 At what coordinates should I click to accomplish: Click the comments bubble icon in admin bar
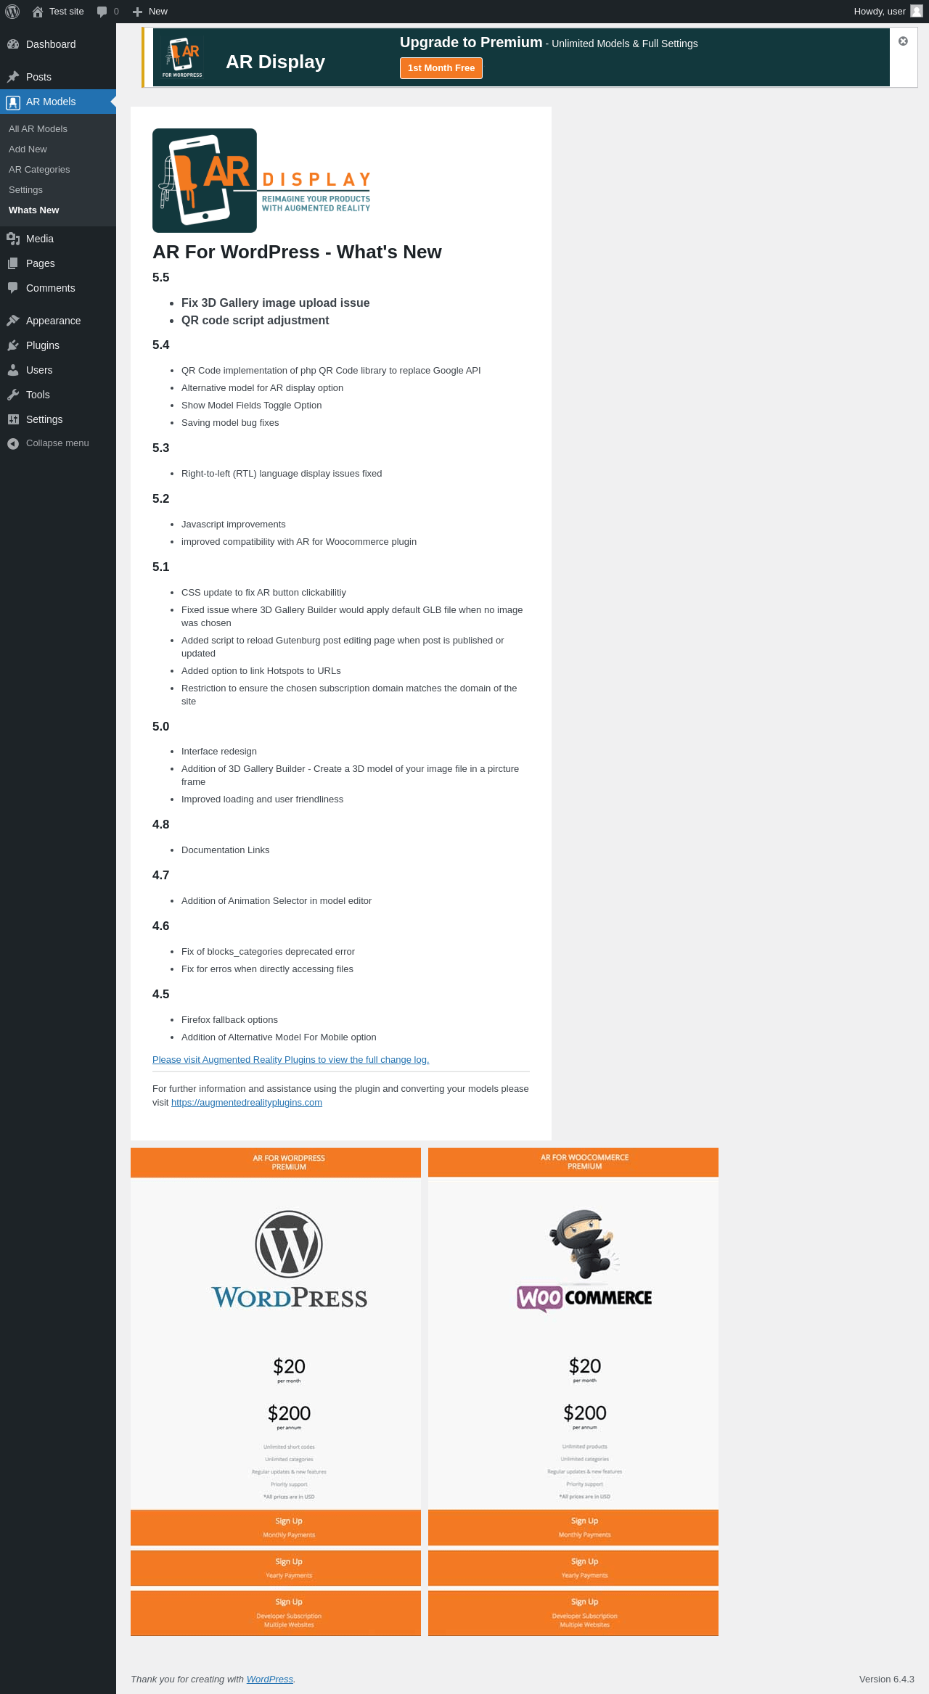[102, 12]
